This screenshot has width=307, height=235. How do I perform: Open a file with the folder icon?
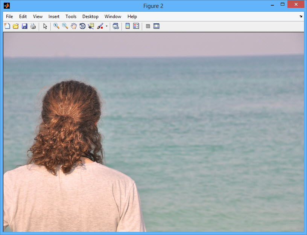click(x=16, y=26)
